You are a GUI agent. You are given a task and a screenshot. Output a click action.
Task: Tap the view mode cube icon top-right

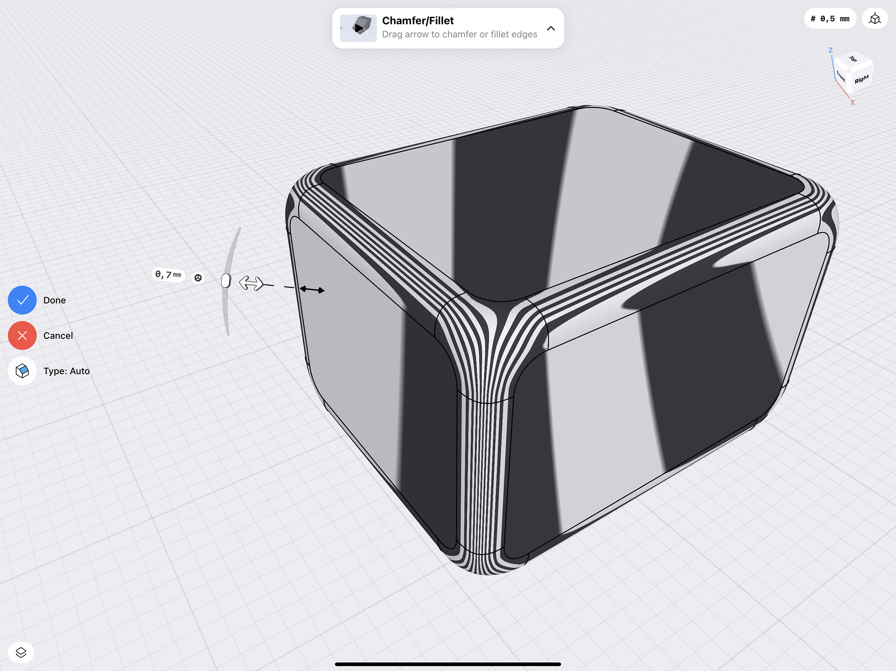click(874, 19)
